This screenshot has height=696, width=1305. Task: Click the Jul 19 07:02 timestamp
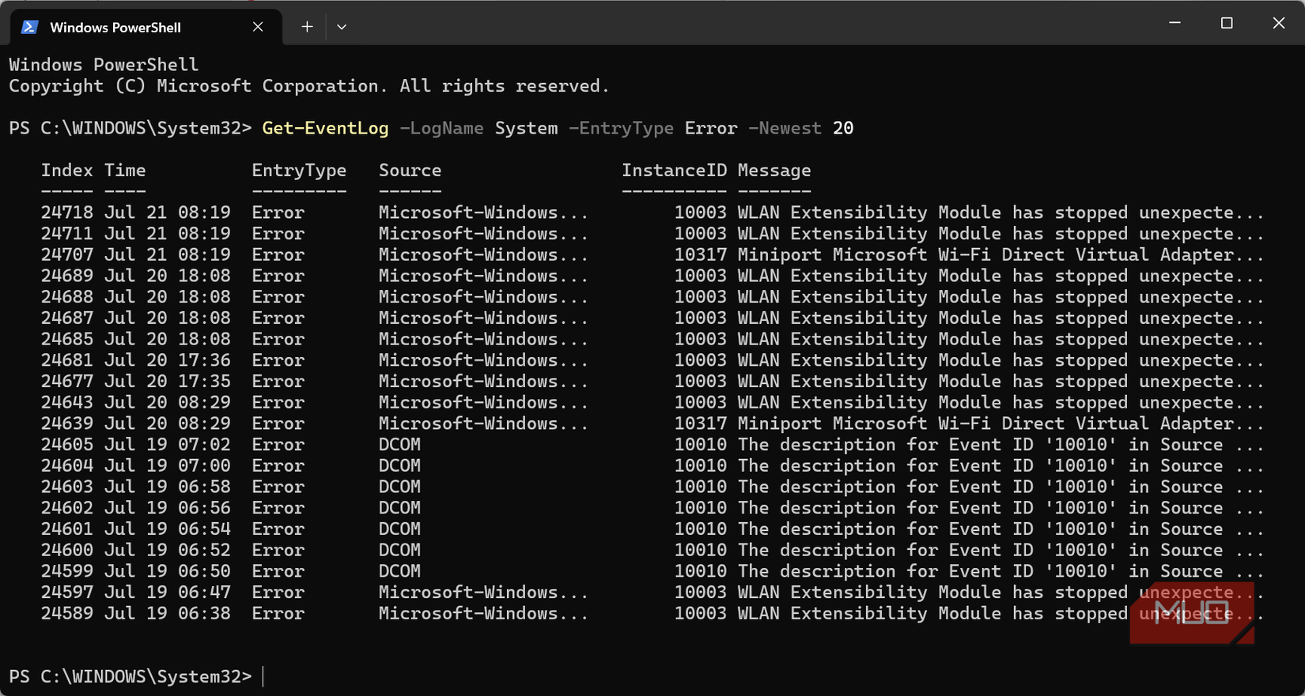pos(168,445)
